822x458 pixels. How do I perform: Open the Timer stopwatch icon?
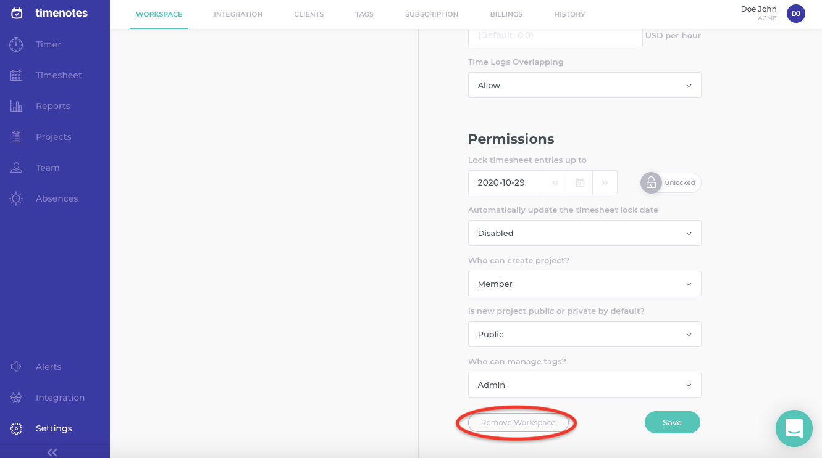pos(16,44)
